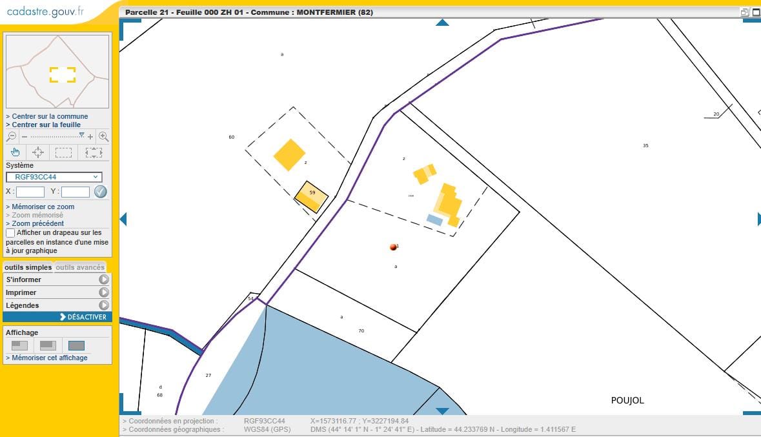Screen dimensions: 761x437
Task: Expand the Légendes section
Action: [103, 305]
